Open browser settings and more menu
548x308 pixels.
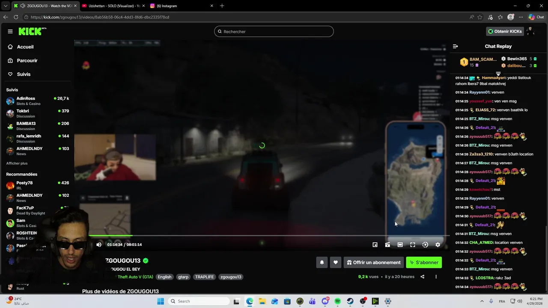[x=521, y=17]
